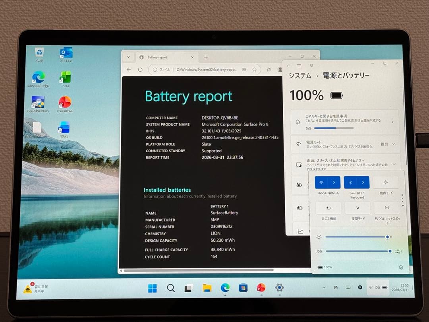Viewport: 429px width, 322px height.
Task: Open the Windows Start menu
Action: 153,288
